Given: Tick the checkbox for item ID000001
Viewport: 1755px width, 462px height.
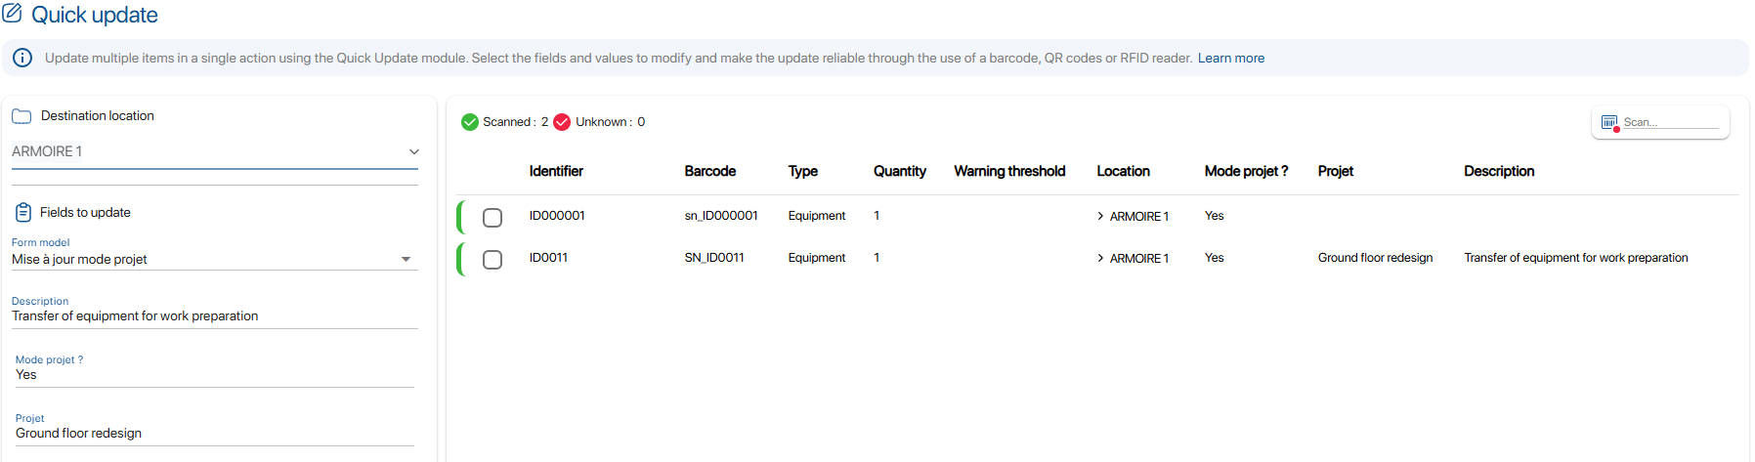Looking at the screenshot, I should point(492,217).
